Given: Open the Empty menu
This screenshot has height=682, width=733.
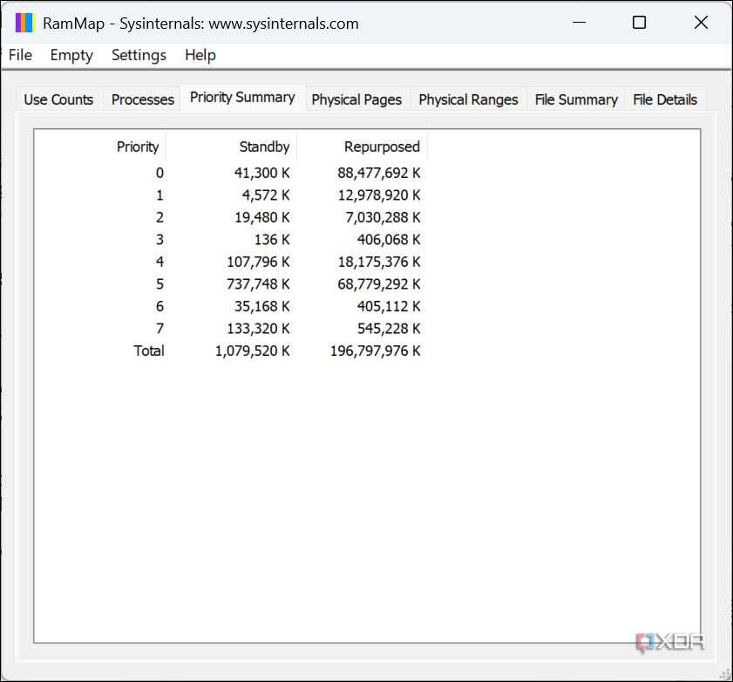Looking at the screenshot, I should pos(71,56).
